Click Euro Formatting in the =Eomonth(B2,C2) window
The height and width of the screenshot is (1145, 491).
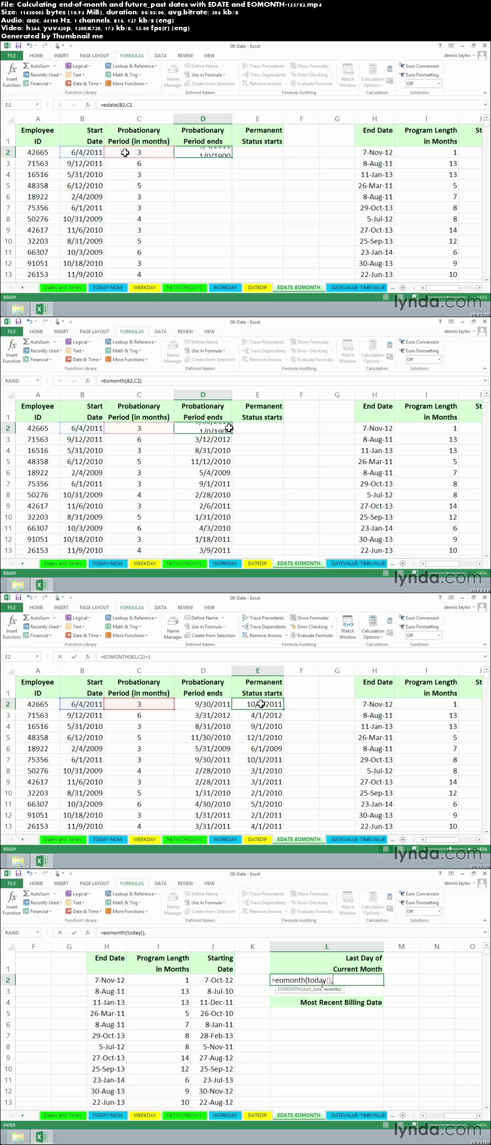tap(419, 351)
